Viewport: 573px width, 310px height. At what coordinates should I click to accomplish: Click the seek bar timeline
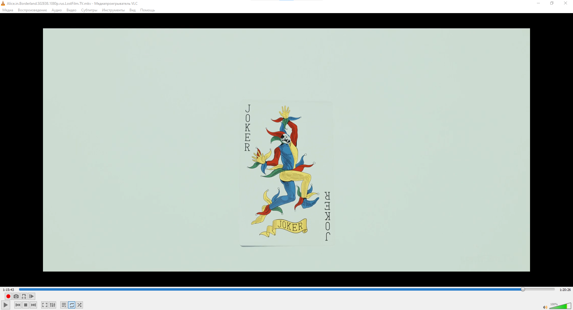[286, 289]
